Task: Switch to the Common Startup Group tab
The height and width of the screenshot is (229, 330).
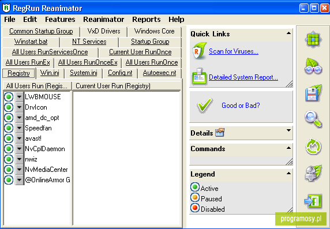Action: point(41,31)
